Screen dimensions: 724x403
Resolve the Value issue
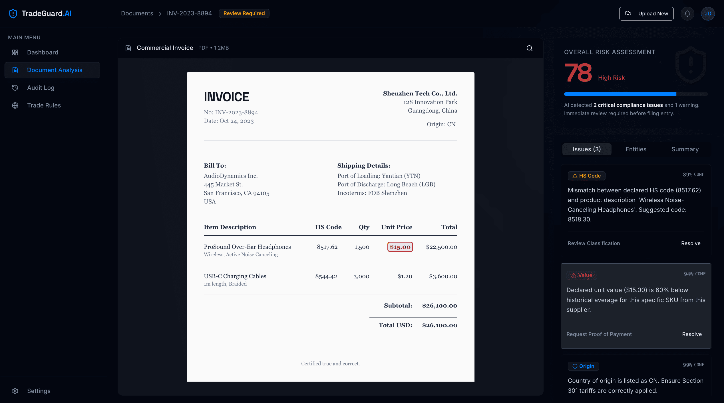[692, 334]
